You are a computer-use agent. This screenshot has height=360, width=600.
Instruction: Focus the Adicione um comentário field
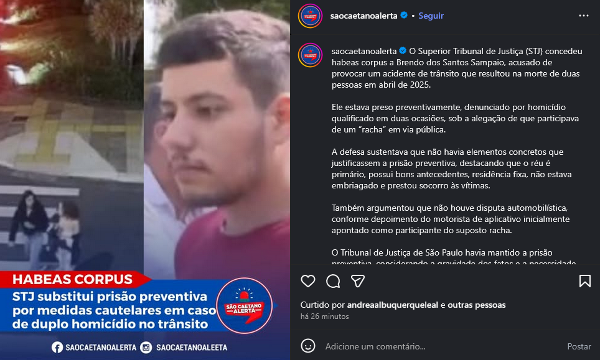coord(440,346)
